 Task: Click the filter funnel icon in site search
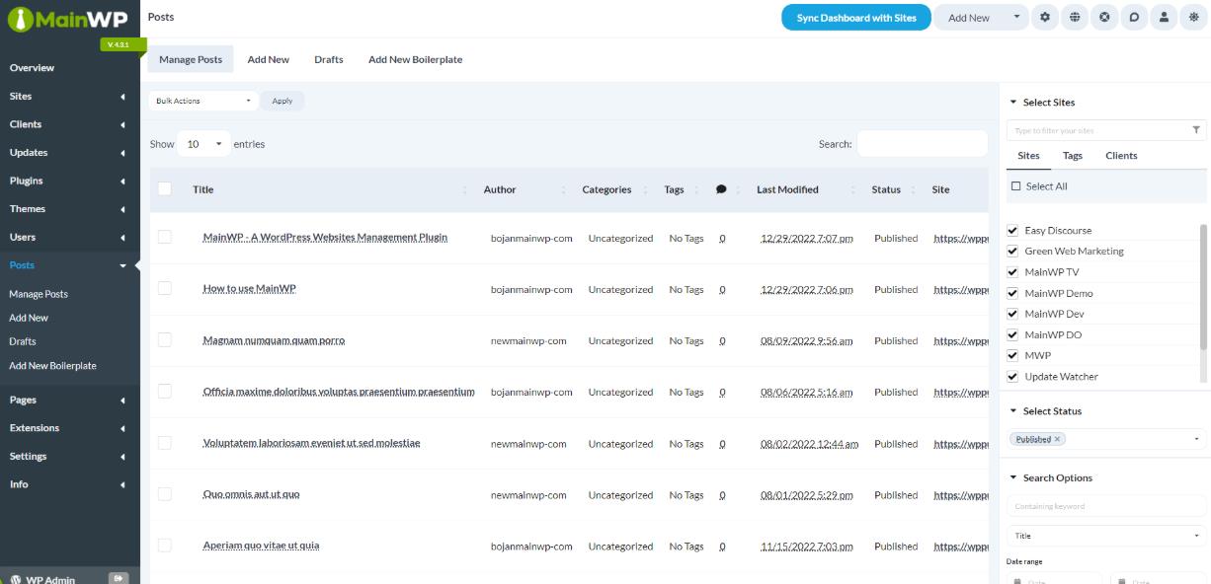[1196, 130]
